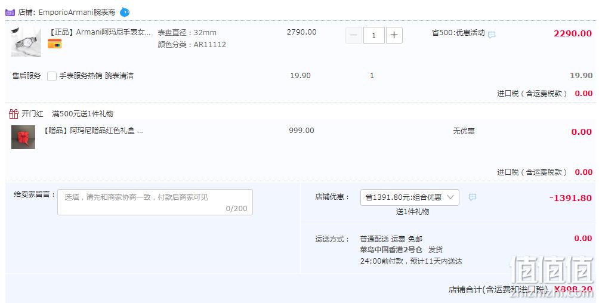599x303 pixels.
Task: Click the 19.90 service unit price
Action: point(301,76)
